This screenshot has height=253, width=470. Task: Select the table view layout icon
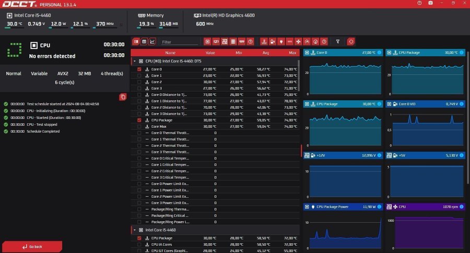[144, 41]
